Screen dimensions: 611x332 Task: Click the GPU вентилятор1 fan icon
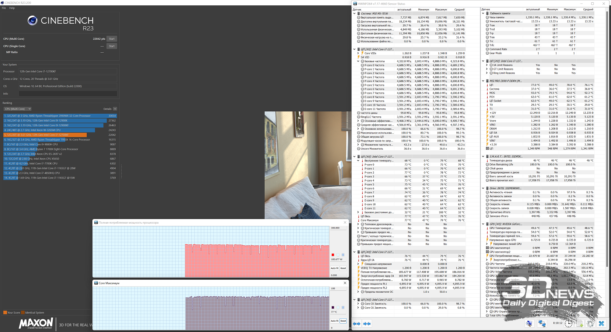click(x=487, y=248)
